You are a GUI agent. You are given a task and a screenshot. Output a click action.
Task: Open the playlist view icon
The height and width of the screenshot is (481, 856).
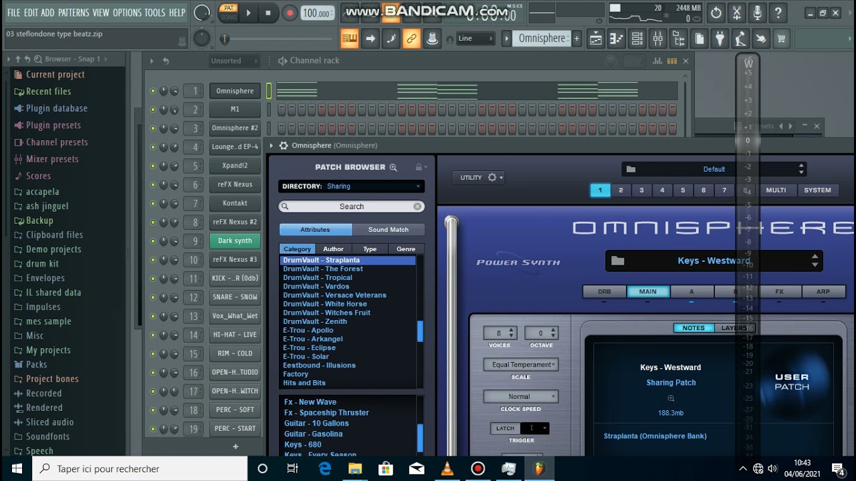pos(595,39)
